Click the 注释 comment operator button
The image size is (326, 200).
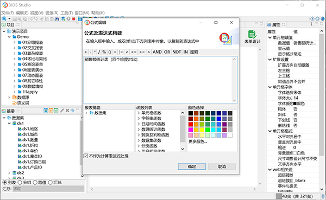point(194,52)
